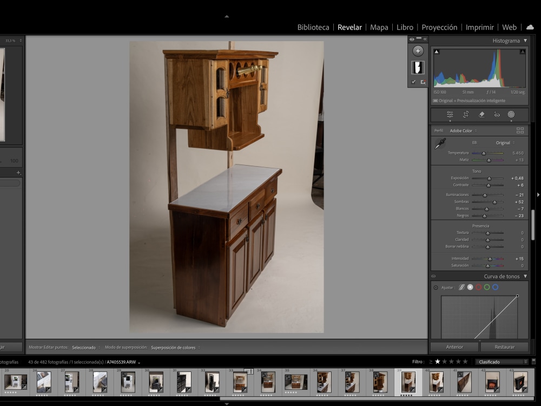Image resolution: width=541 pixels, height=406 pixels.
Task: Toggle shadow clipping indicator in histogram
Action: (x=437, y=52)
